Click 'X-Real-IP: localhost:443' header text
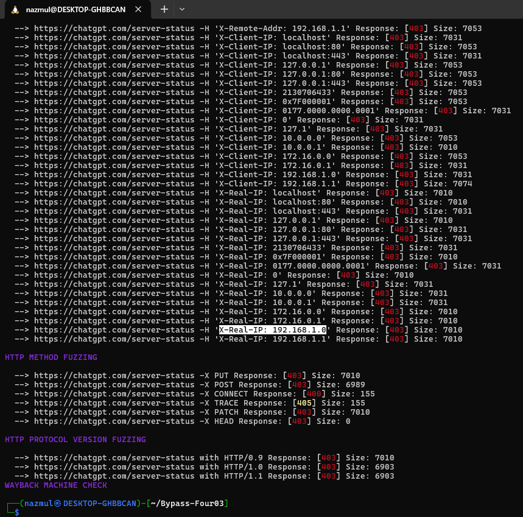The image size is (523, 517). click(x=277, y=211)
